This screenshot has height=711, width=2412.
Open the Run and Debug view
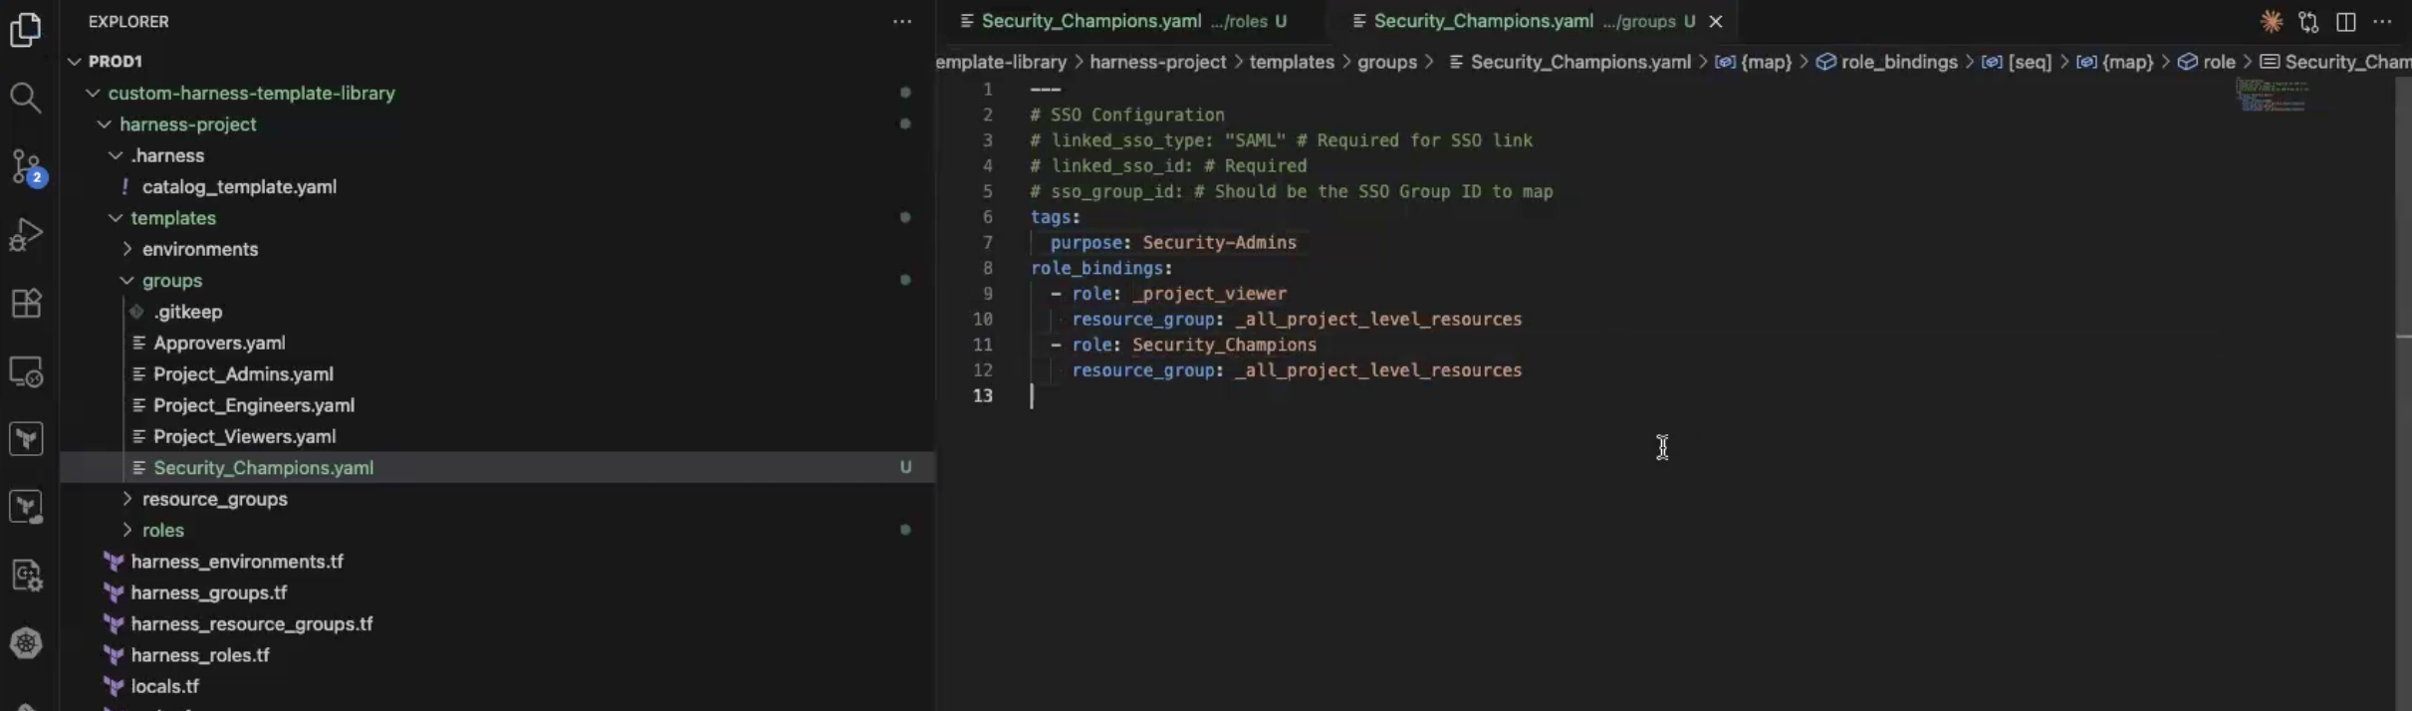tap(26, 235)
